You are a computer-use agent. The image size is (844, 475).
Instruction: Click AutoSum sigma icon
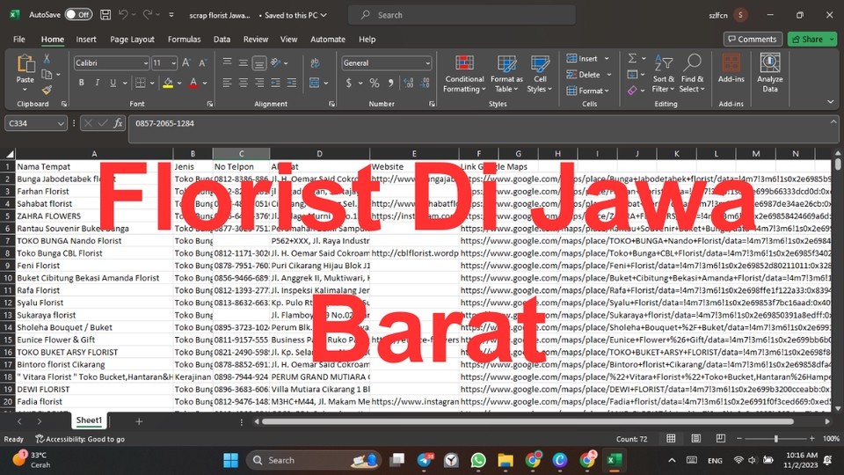pyautogui.click(x=632, y=58)
